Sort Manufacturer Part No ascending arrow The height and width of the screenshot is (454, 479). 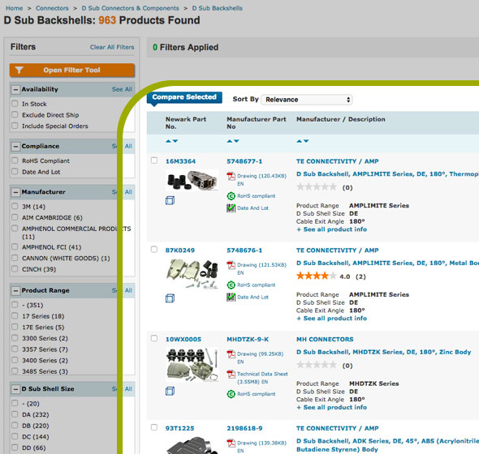pos(230,141)
